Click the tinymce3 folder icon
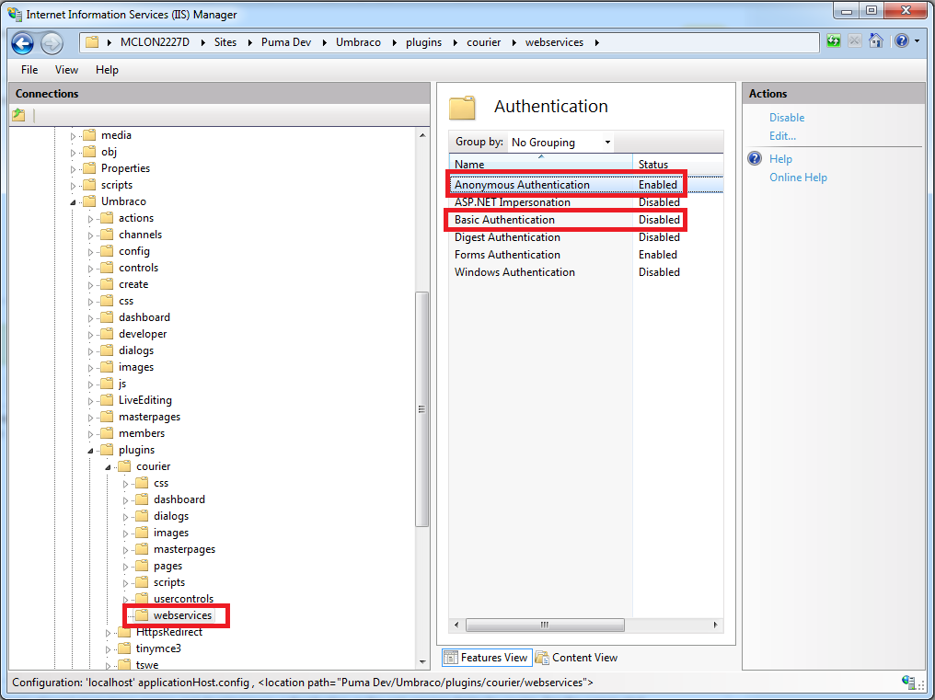The width and height of the screenshot is (935, 700). (124, 648)
